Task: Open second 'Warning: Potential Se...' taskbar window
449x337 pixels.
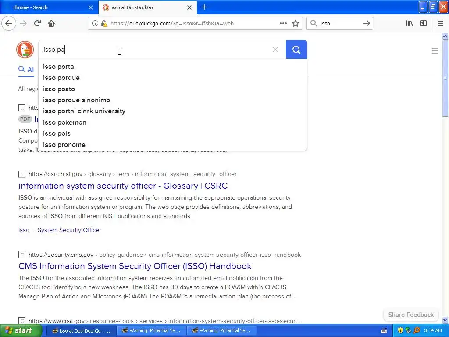Action: pyautogui.click(x=221, y=330)
